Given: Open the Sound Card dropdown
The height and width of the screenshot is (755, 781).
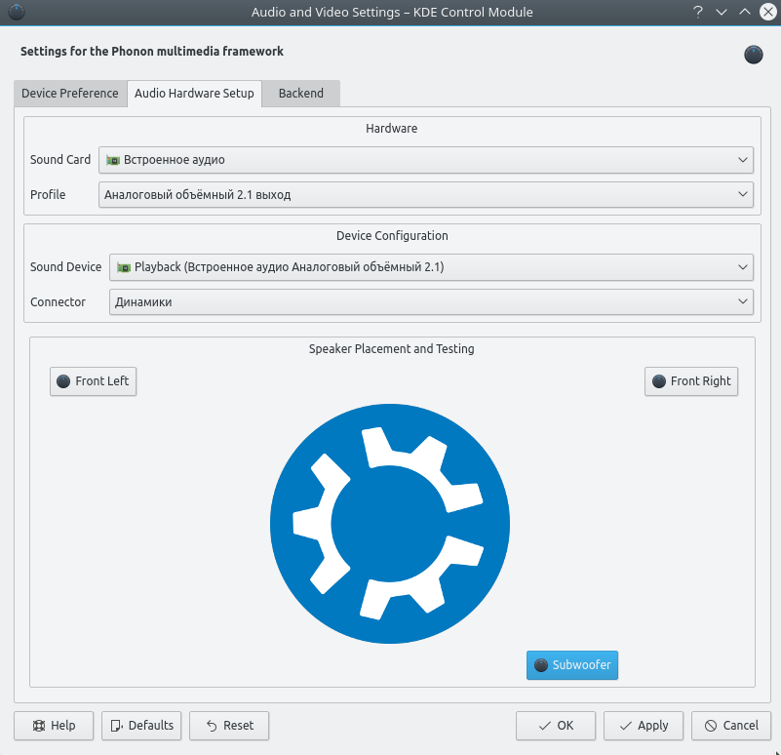Looking at the screenshot, I should (x=426, y=160).
